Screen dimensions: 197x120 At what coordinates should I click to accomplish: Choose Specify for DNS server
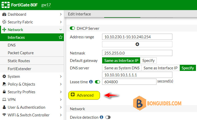(188, 68)
